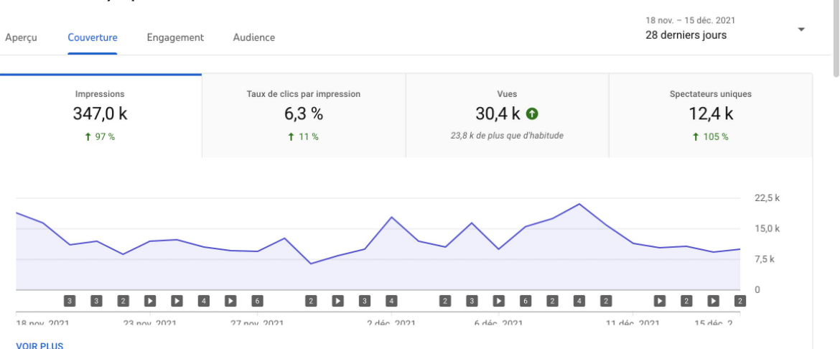Open the 4-videos marker under 2 déc. 2021
This screenshot has height=349, width=840.
click(x=391, y=302)
